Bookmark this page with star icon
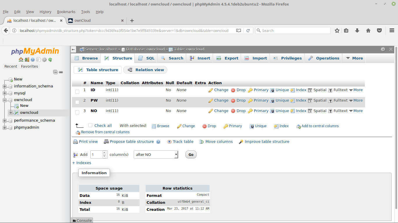Screen dimensions: 398x223 [x=337, y=30]
